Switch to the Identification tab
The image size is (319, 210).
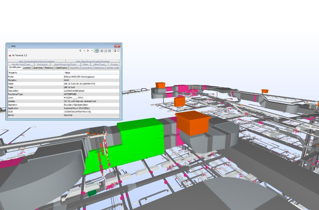pos(15,67)
